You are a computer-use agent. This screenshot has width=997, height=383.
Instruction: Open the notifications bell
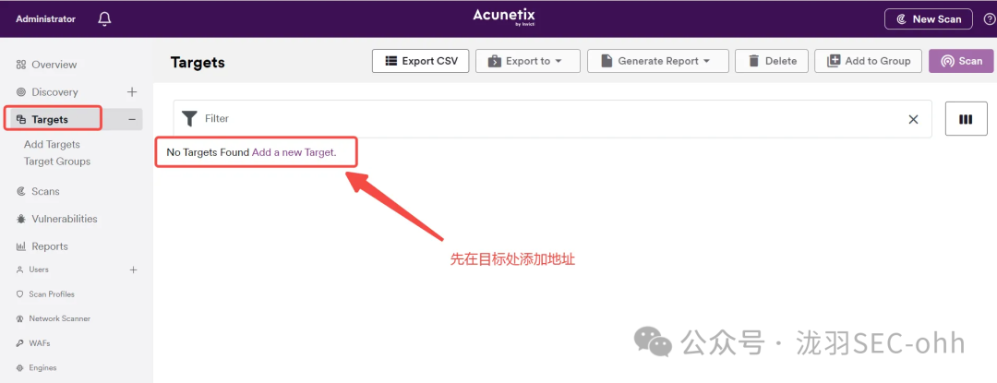[105, 19]
